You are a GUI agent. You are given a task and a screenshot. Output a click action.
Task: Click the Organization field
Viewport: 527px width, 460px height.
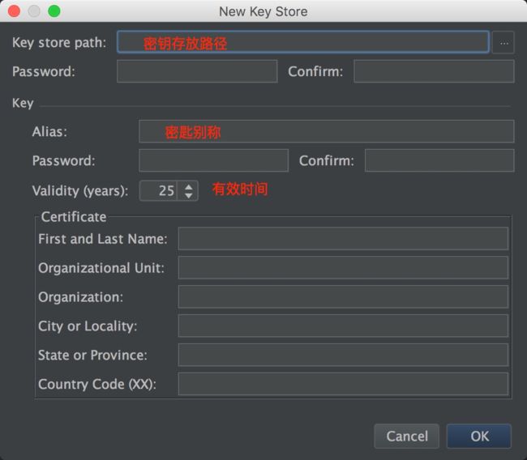(x=343, y=297)
